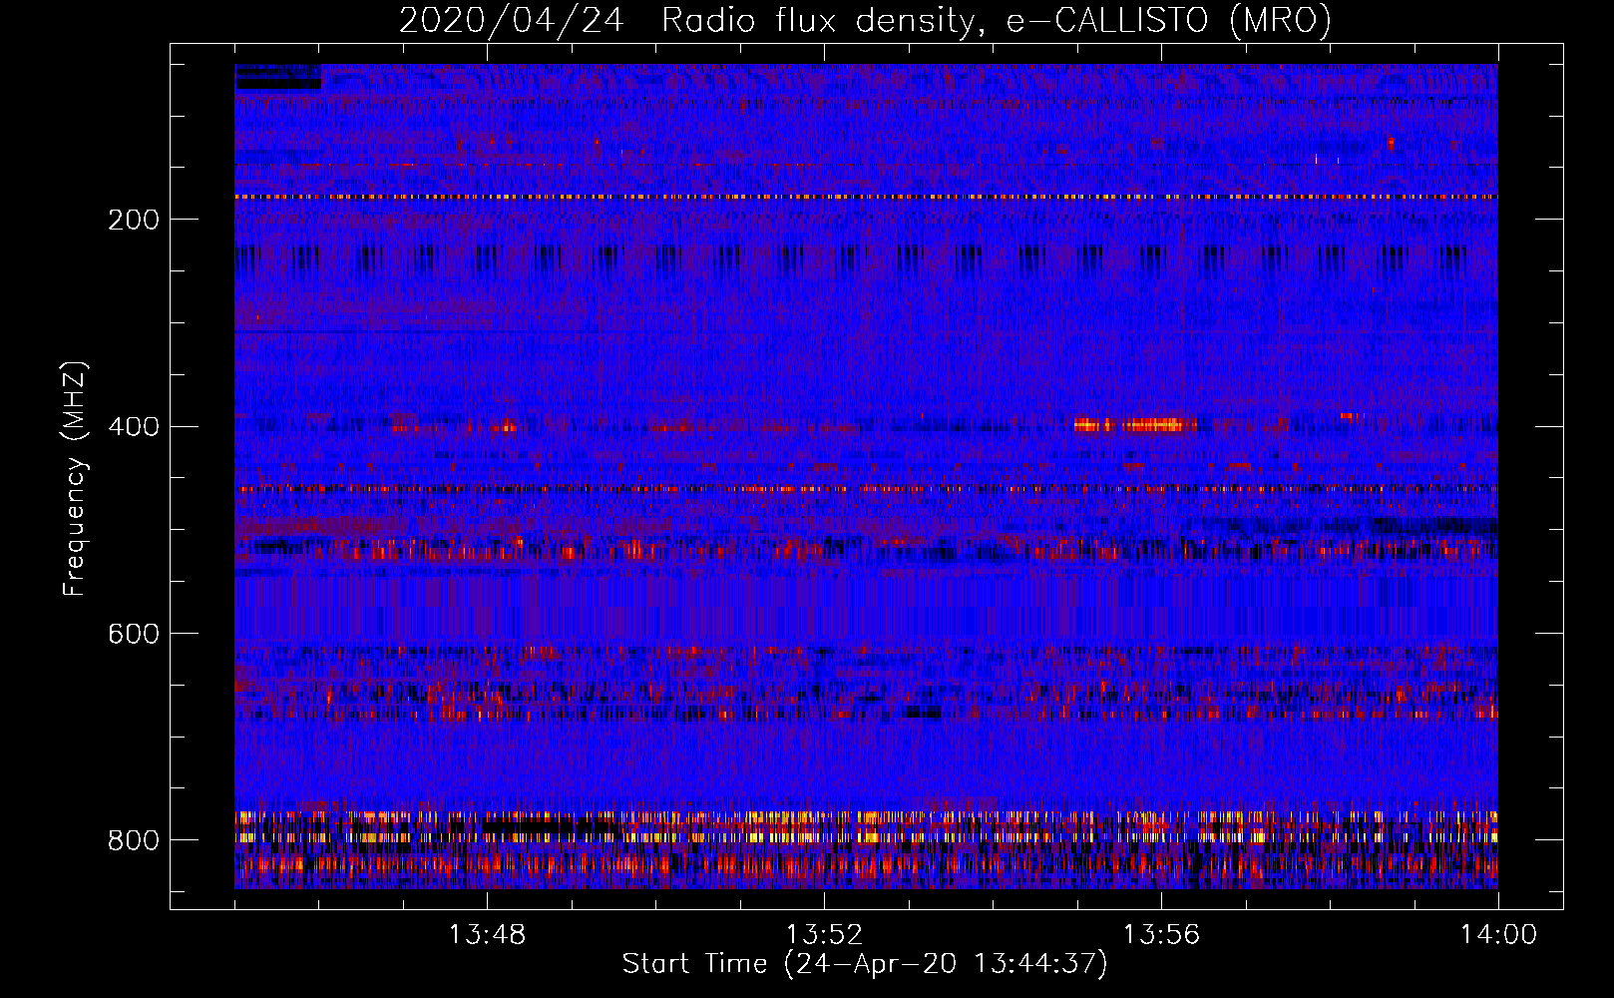The height and width of the screenshot is (998, 1614).
Task: Click the '13:56' time tick label
Action: [x=1161, y=935]
